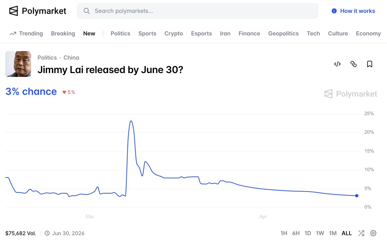Click the embed code icon
This screenshot has width=387, height=244.
[x=337, y=64]
